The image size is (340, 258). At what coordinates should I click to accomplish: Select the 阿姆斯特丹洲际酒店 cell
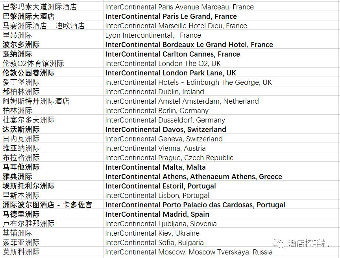pos(36,101)
